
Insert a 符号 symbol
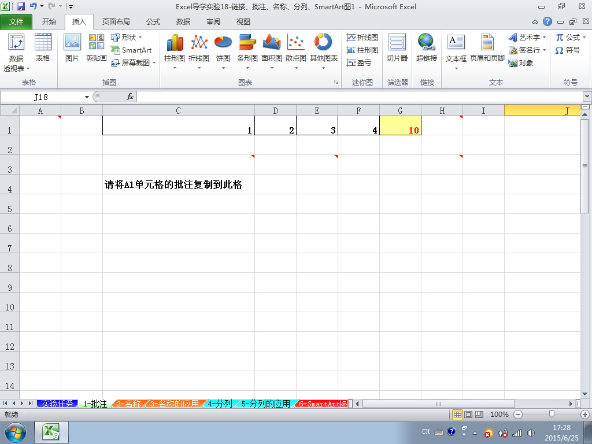pyautogui.click(x=568, y=50)
